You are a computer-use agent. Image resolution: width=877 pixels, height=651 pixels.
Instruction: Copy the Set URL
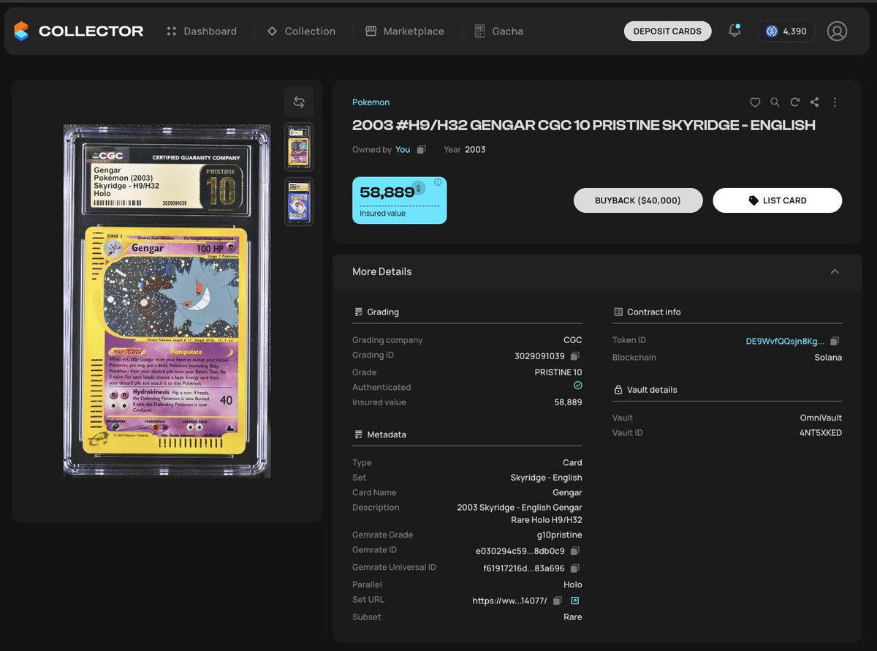[x=557, y=601]
